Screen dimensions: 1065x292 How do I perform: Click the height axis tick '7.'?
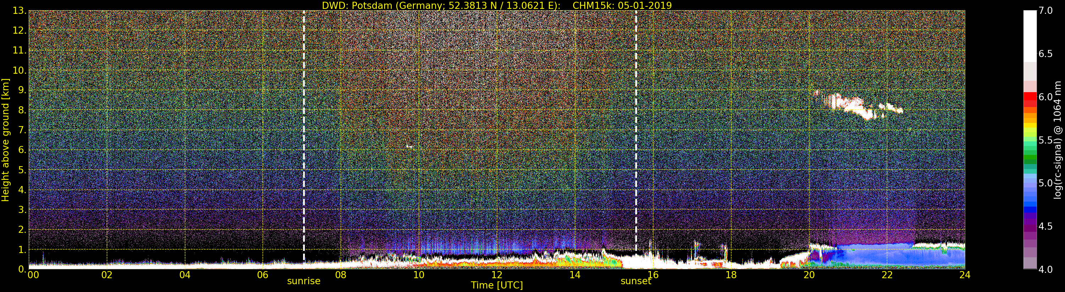[22, 130]
